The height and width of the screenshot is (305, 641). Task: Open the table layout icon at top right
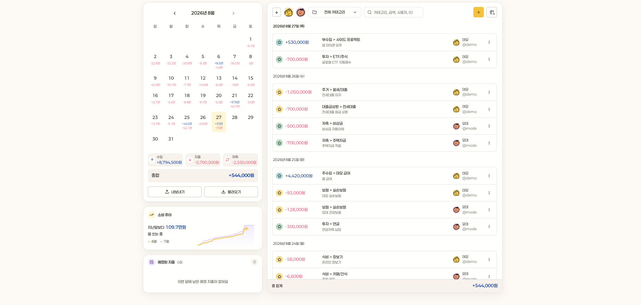[492, 12]
